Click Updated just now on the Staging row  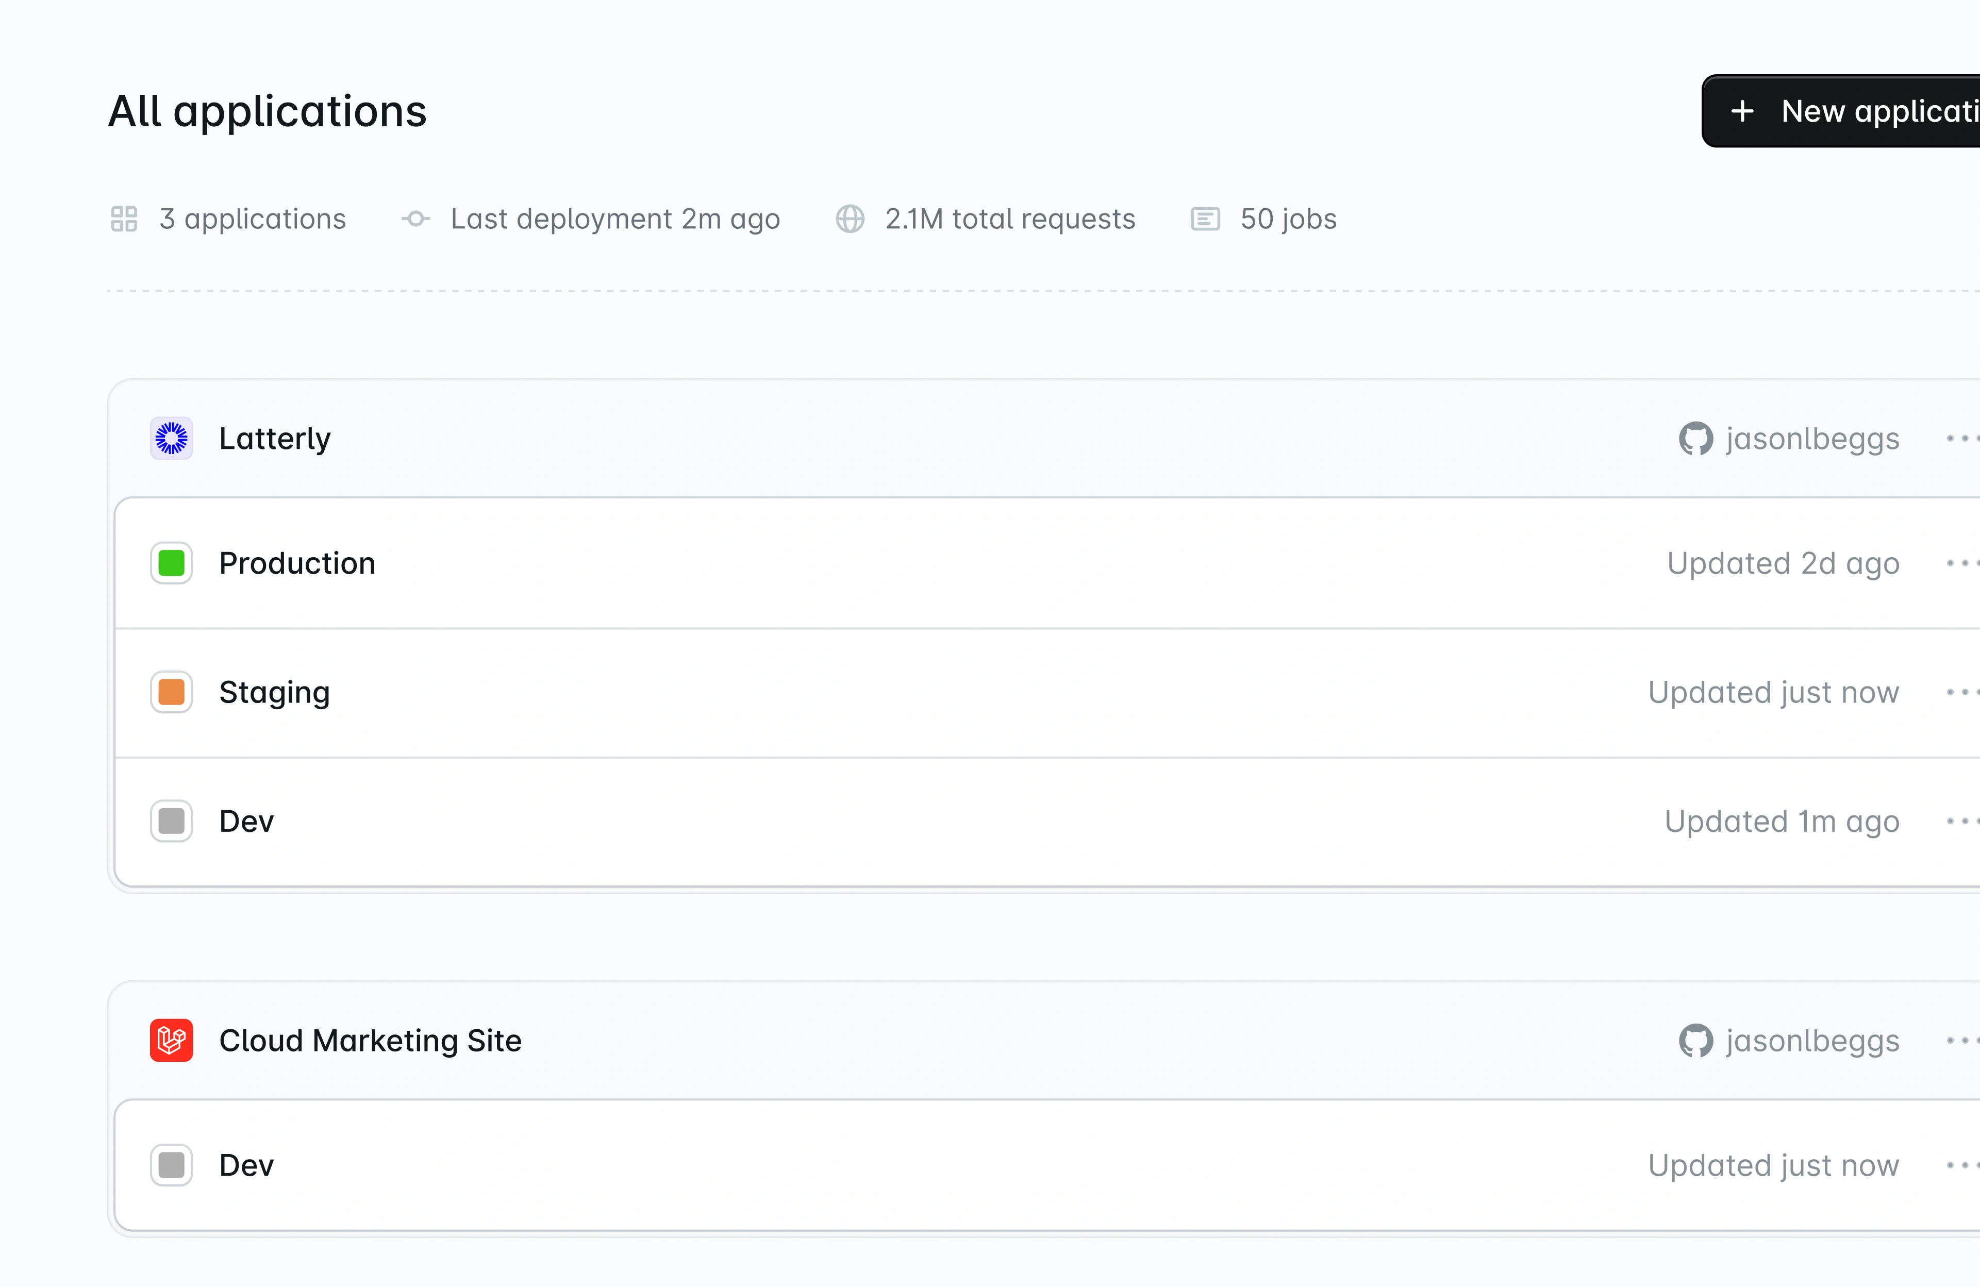[x=1774, y=692]
